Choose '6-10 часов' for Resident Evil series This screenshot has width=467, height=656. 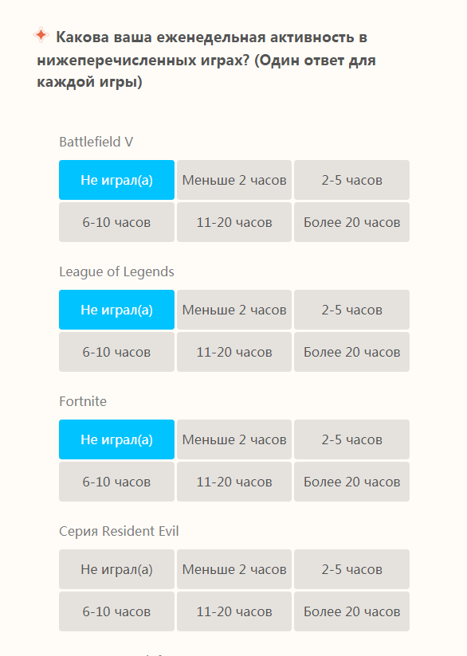(116, 611)
